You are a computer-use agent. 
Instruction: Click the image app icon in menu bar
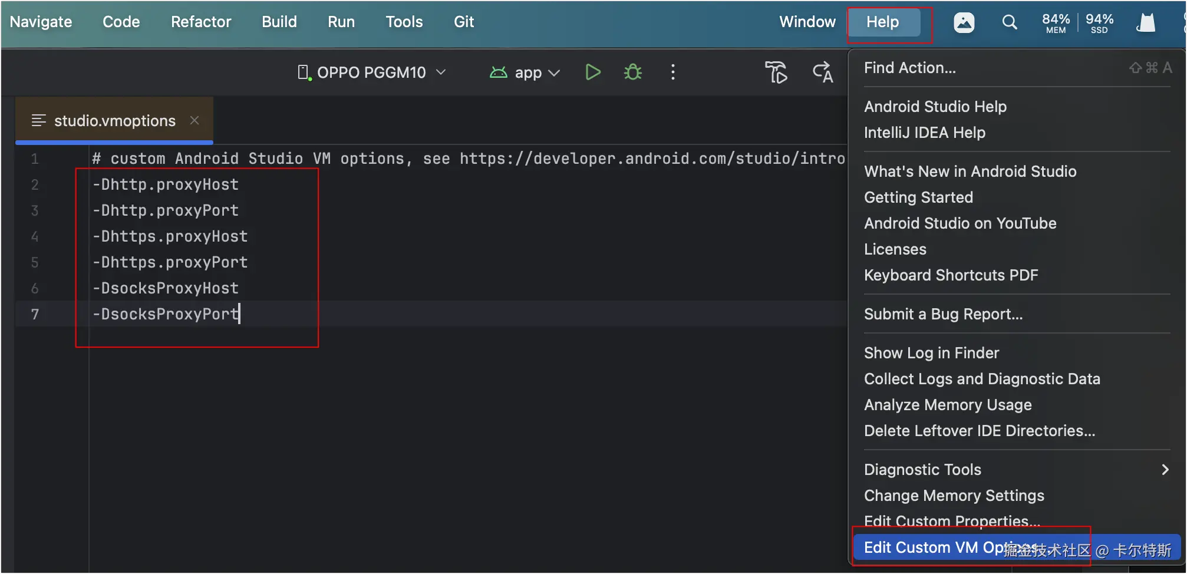964,22
